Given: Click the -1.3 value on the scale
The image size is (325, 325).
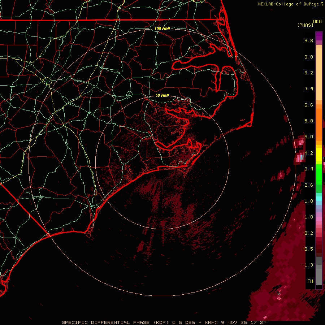Looking at the screenshot, I should tap(307, 265).
